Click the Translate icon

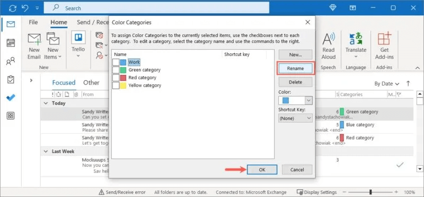tap(356, 39)
